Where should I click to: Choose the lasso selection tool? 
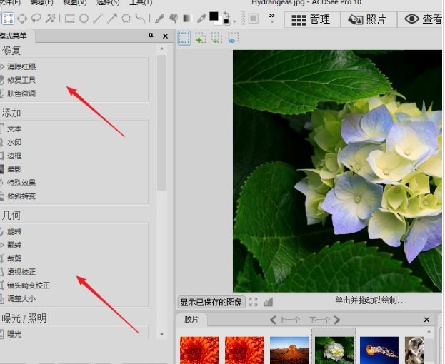(36, 19)
